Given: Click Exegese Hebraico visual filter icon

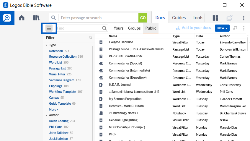Looking at the screenshot, I should coord(101,42).
